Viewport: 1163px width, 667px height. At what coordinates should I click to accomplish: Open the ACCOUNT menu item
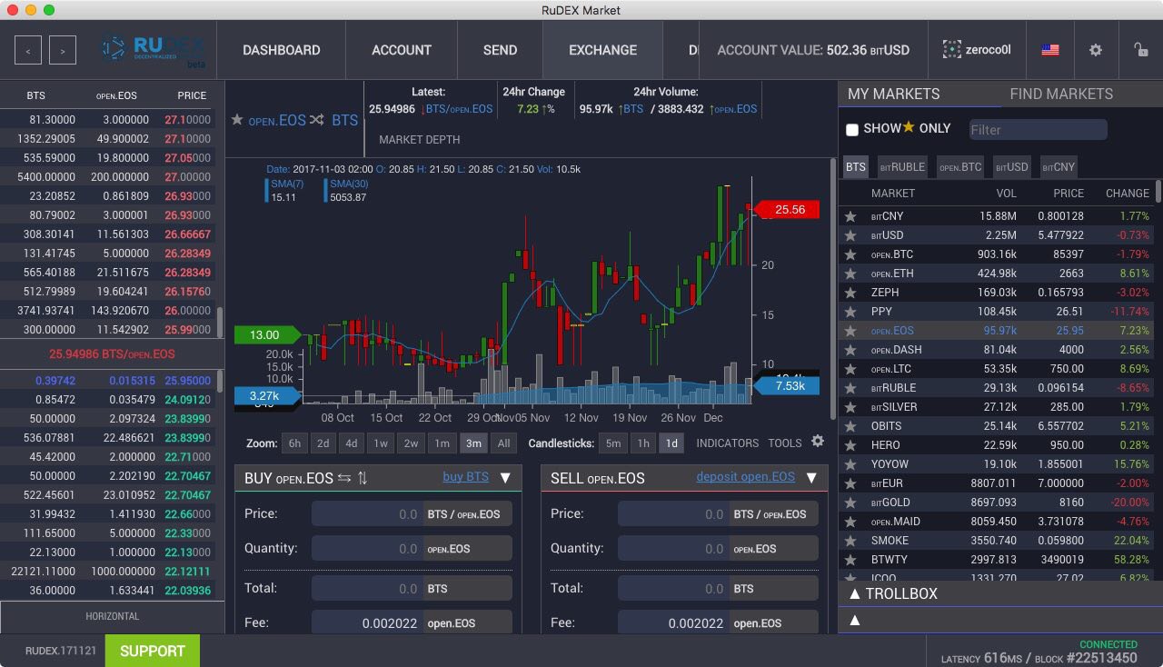pos(402,50)
